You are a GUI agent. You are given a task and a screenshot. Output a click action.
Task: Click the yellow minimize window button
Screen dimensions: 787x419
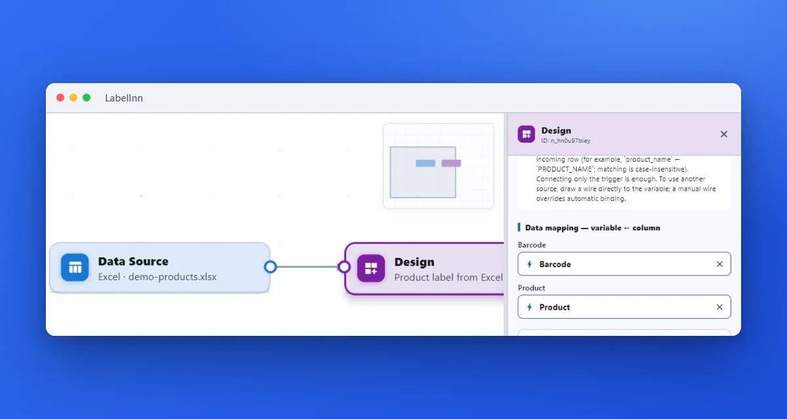73,98
